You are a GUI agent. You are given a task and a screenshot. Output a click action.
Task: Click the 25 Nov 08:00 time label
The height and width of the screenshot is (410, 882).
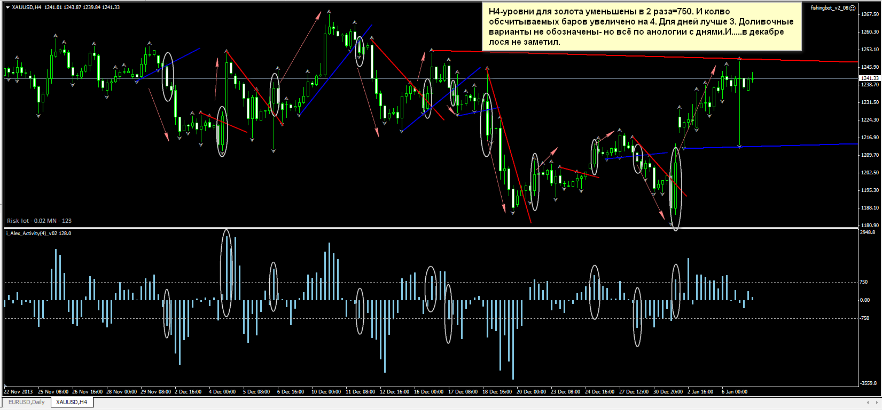[53, 392]
